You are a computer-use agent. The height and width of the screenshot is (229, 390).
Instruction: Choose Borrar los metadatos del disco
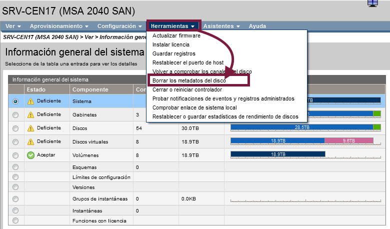coord(189,80)
